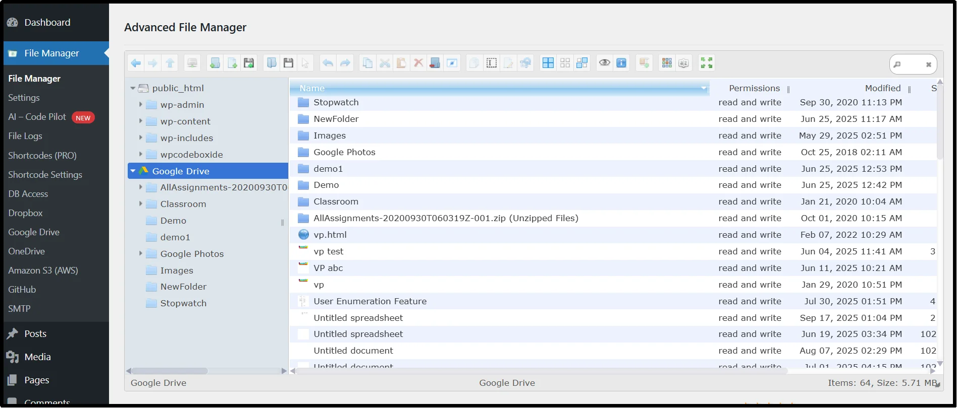Click the Mount network volume icon

pos(192,63)
